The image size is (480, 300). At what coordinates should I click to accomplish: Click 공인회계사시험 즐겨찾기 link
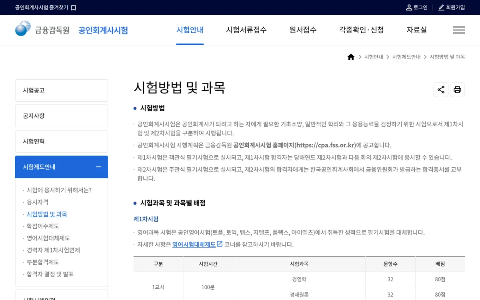(x=42, y=8)
